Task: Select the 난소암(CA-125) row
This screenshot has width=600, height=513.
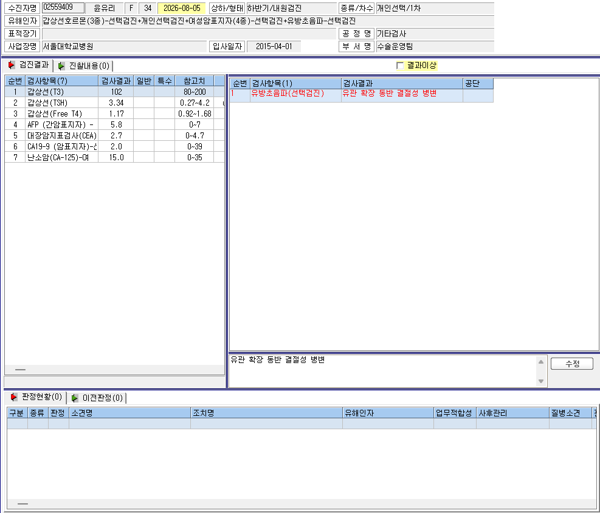Action: coord(114,157)
